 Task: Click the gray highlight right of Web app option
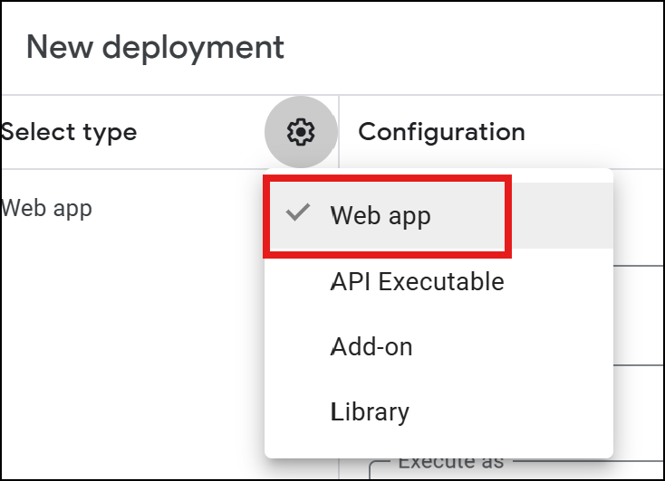(563, 215)
